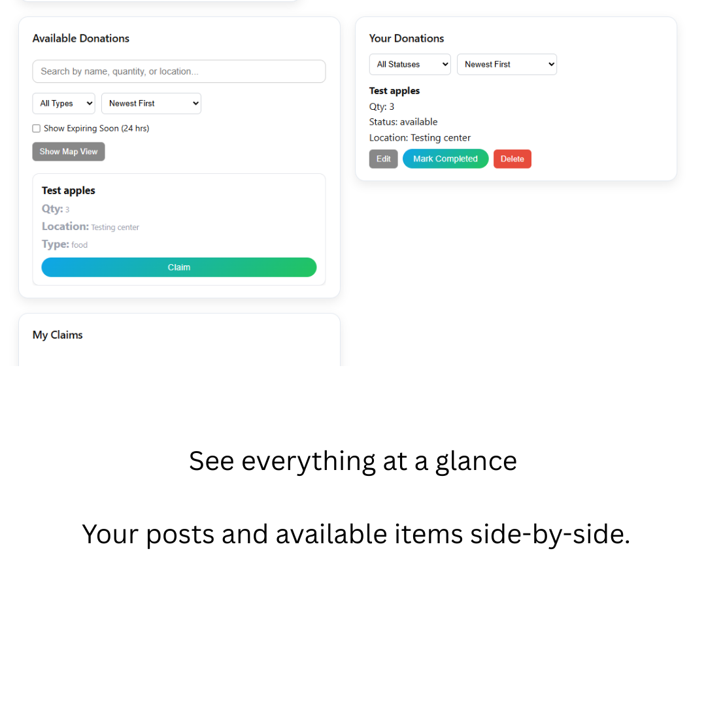Open the Newest First dropdown in Your Donations

pyautogui.click(x=507, y=64)
